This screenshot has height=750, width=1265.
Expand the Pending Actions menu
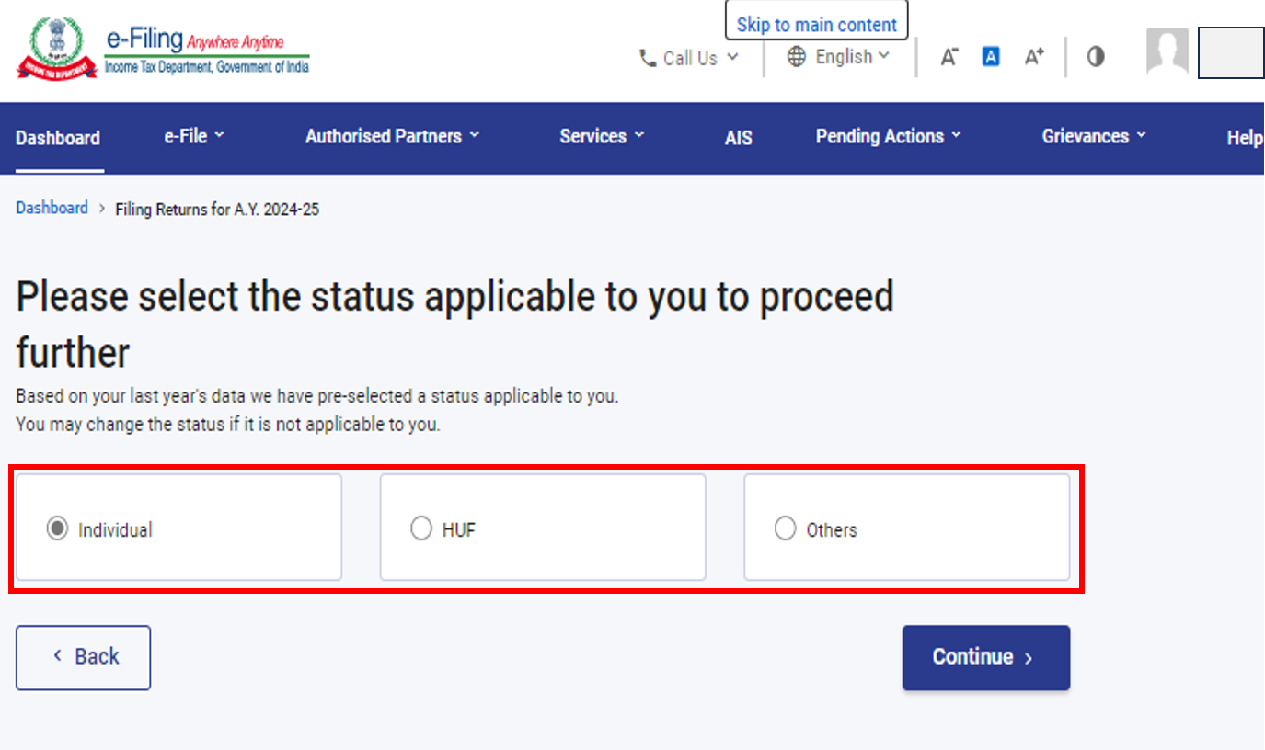tap(888, 137)
